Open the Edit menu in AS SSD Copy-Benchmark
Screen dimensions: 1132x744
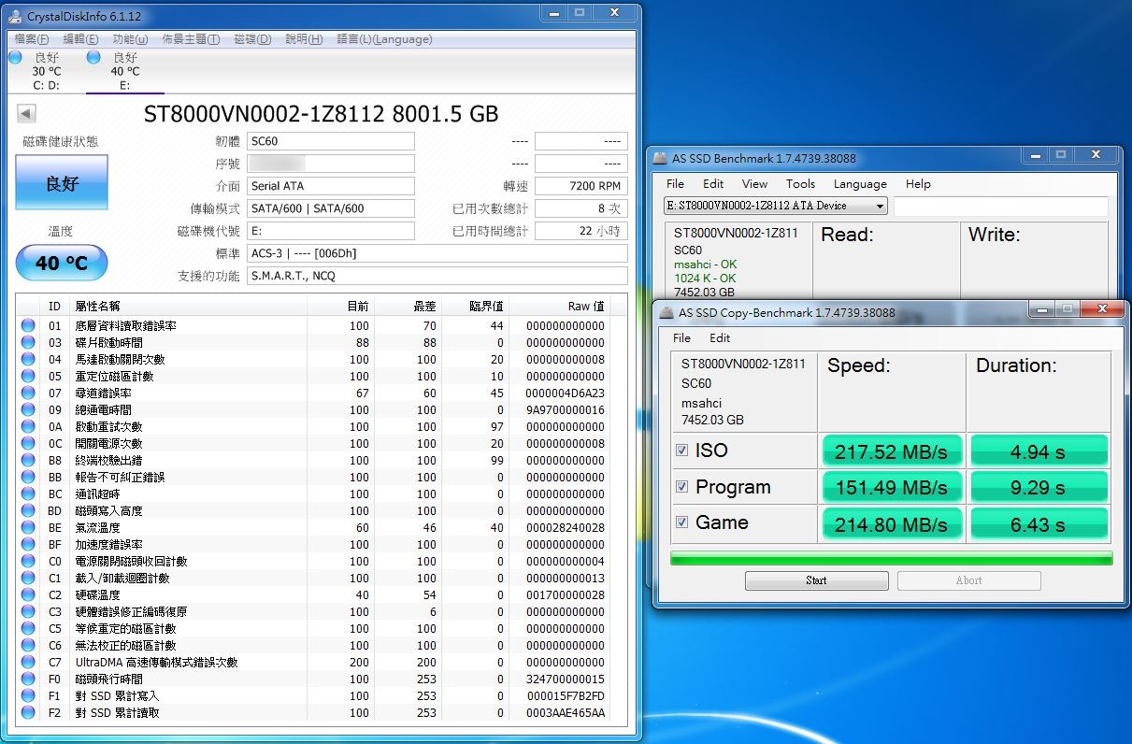[x=720, y=337]
